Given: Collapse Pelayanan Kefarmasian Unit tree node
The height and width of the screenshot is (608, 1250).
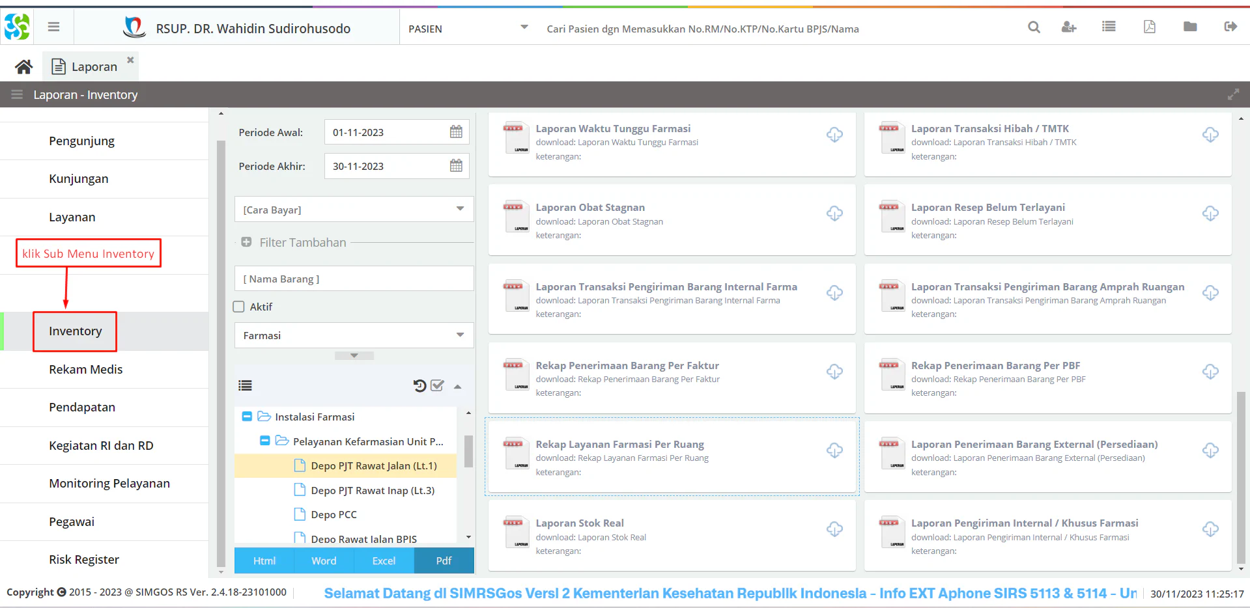Looking at the screenshot, I should click(x=265, y=441).
